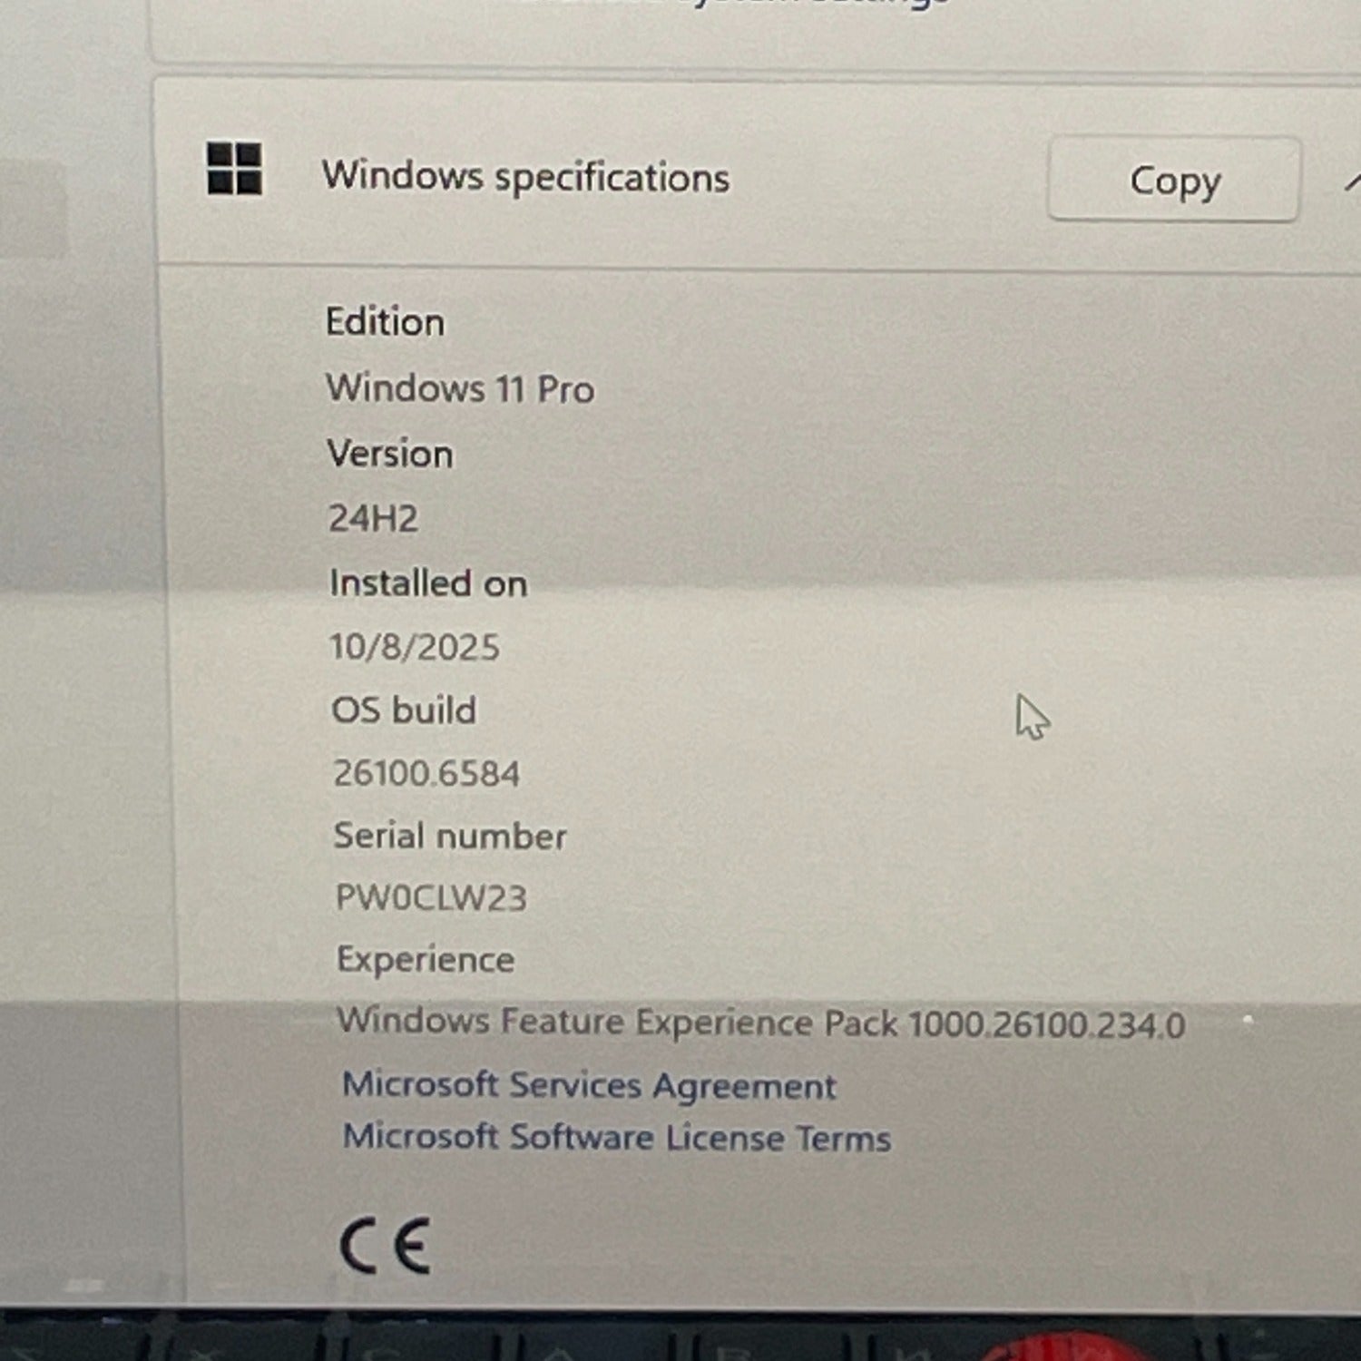The image size is (1361, 1361).
Task: Click the Windows Feature Experience Pack text
Action: pos(760,1023)
